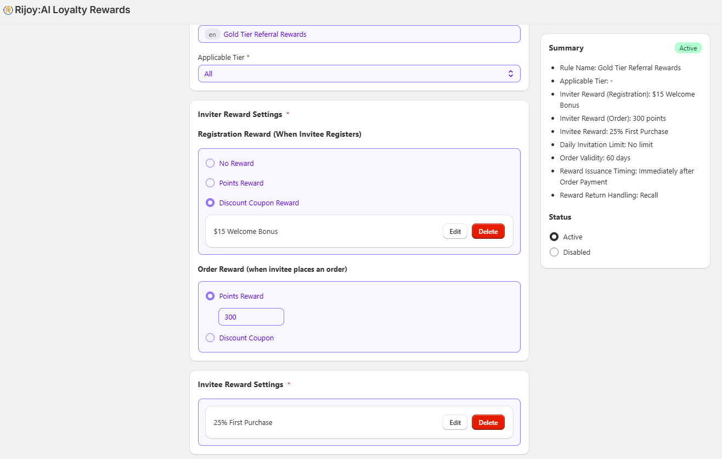
Task: Select Discount Coupon Reward radio option
Action: pyautogui.click(x=210, y=203)
